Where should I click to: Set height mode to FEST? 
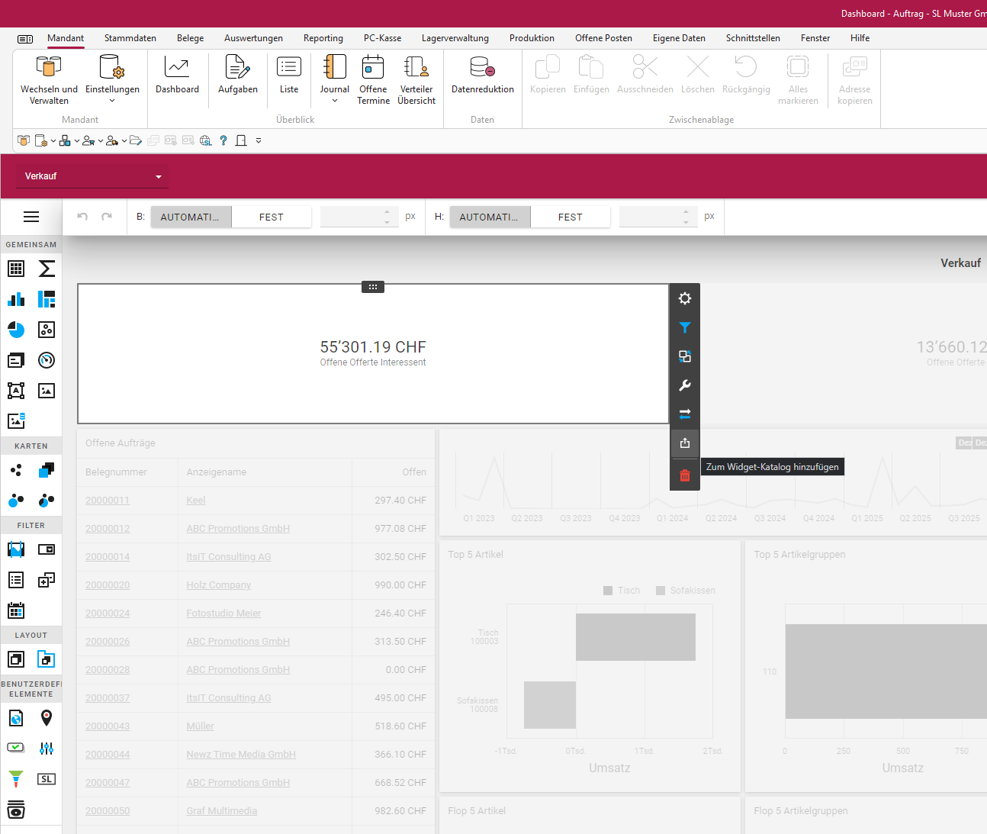tap(570, 217)
